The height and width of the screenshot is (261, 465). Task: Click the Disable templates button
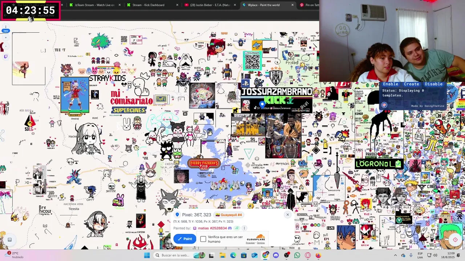(433, 84)
